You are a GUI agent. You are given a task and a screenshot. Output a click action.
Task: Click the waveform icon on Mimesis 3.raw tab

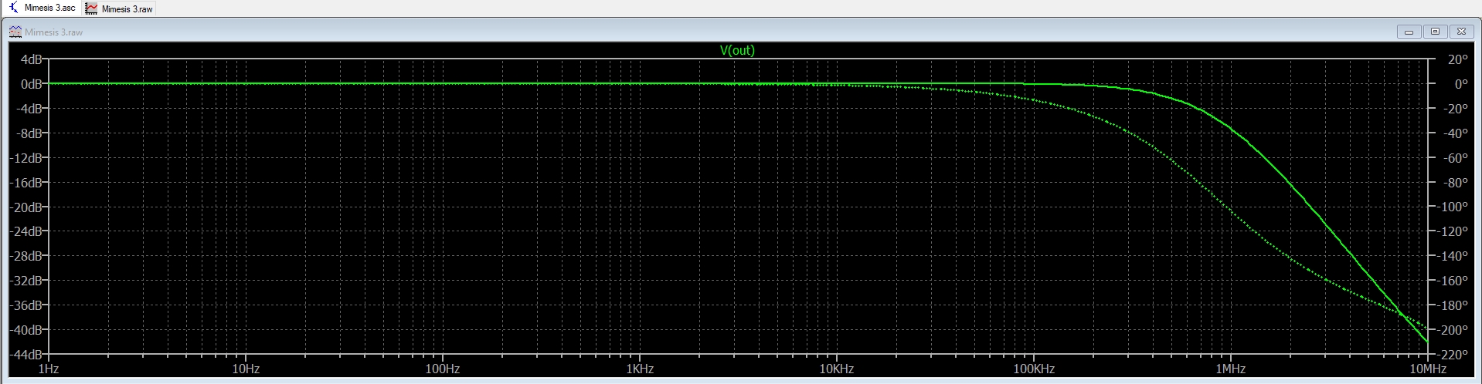point(91,8)
